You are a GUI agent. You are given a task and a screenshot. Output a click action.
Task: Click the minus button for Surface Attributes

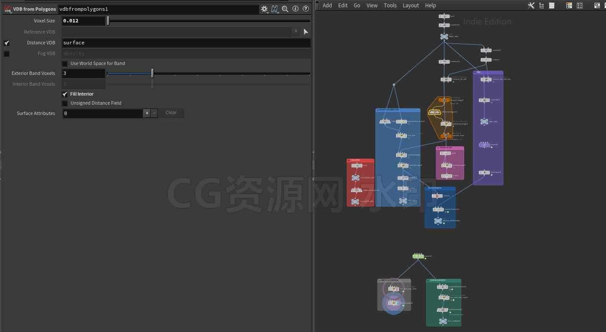[154, 113]
